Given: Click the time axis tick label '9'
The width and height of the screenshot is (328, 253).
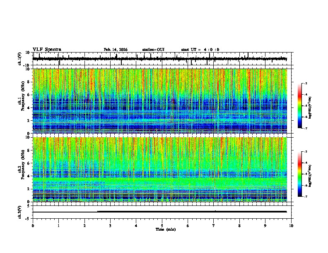Looking at the screenshot, I should point(265,226).
